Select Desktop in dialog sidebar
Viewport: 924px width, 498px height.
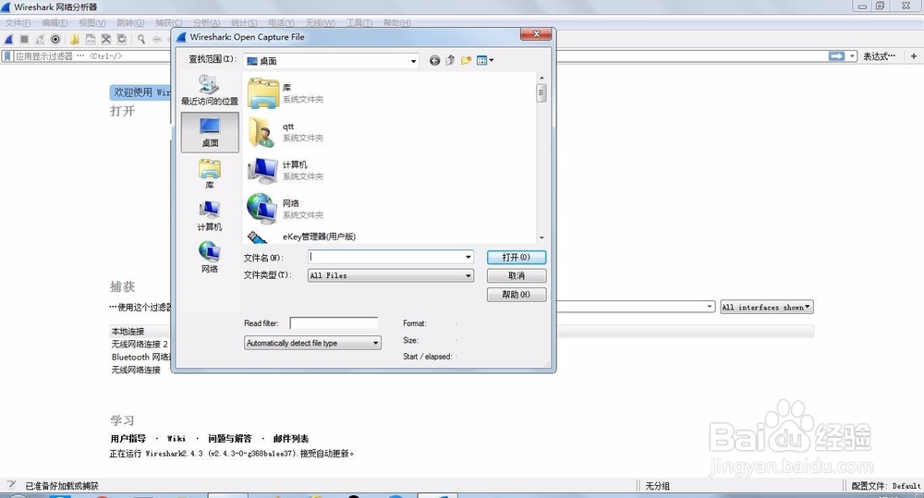[210, 133]
